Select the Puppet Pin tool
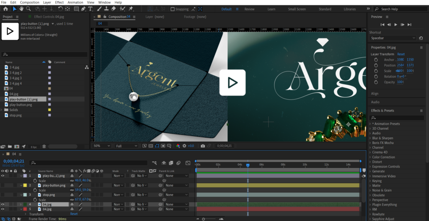Image resolution: width=429 pixels, height=221 pixels. tap(131, 9)
